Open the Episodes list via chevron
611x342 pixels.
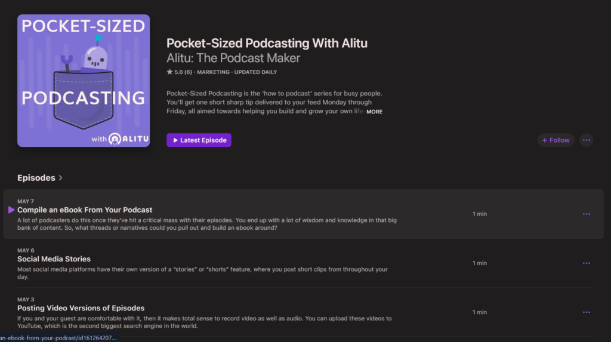(61, 178)
